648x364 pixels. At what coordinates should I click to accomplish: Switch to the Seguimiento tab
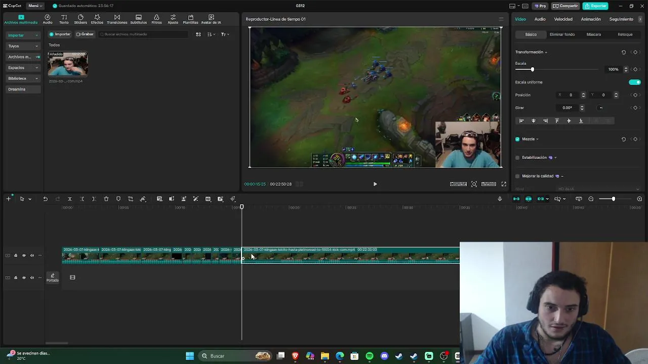pyautogui.click(x=621, y=19)
